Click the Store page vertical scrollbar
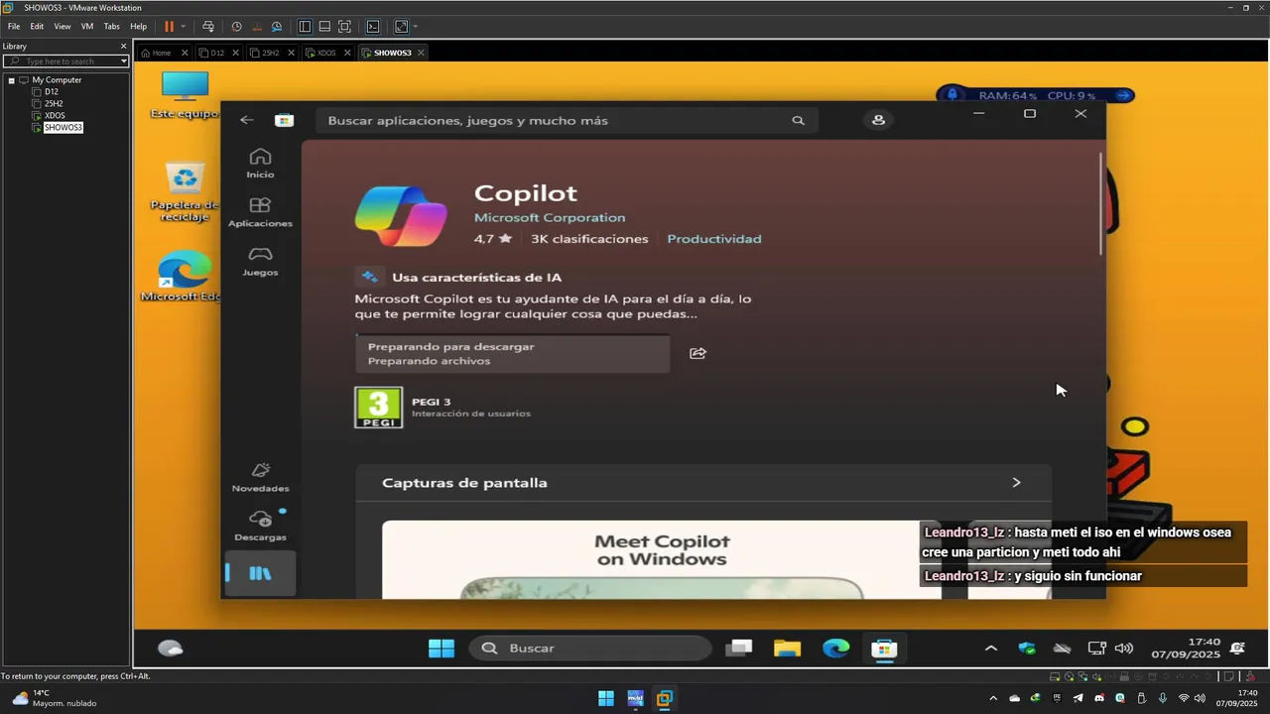Viewport: 1270px width, 714px height. (x=1100, y=205)
